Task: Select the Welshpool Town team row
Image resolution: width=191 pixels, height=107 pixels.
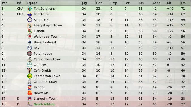Action: point(96,37)
